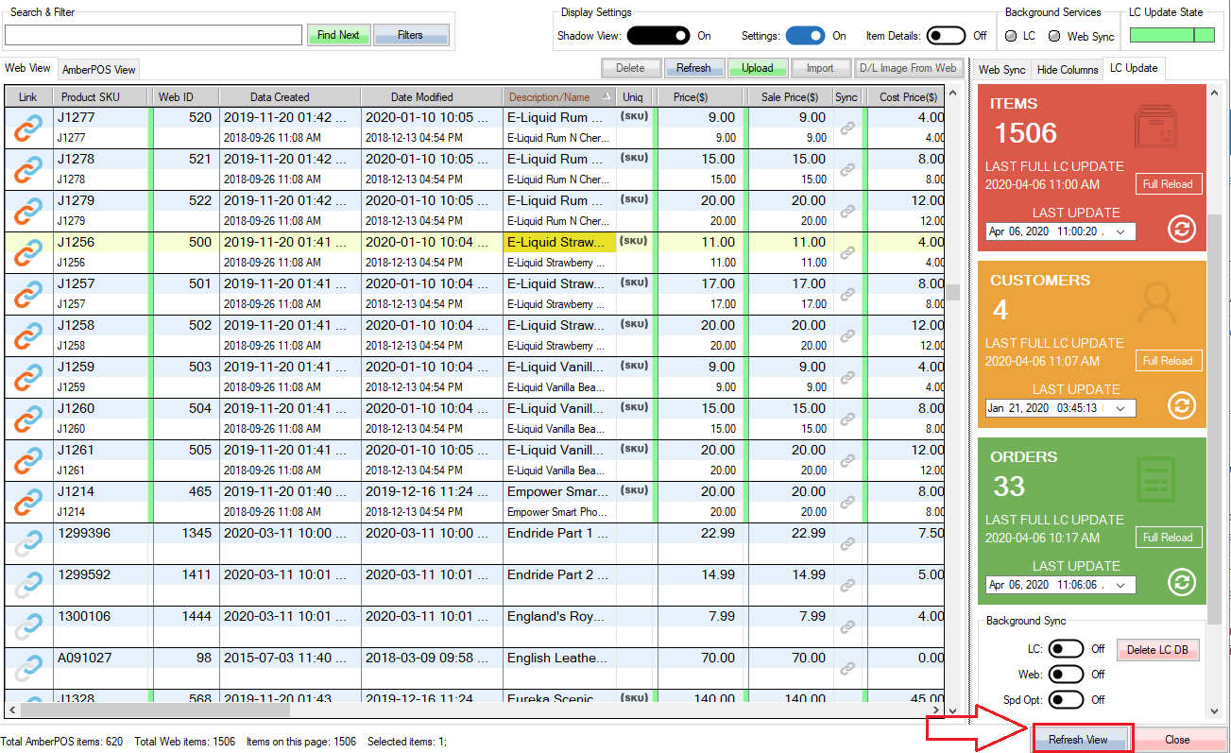The width and height of the screenshot is (1231, 753).
Task: Click the Refresh button
Action: [693, 68]
